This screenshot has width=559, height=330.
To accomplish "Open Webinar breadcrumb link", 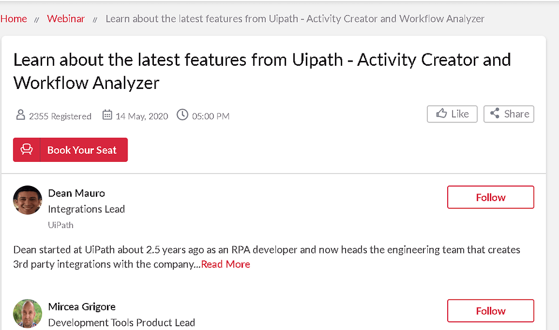I will 65,18.
